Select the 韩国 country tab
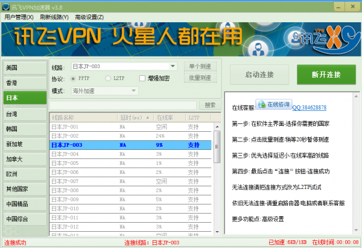Screen dimensions: 362x248 tap(25, 129)
